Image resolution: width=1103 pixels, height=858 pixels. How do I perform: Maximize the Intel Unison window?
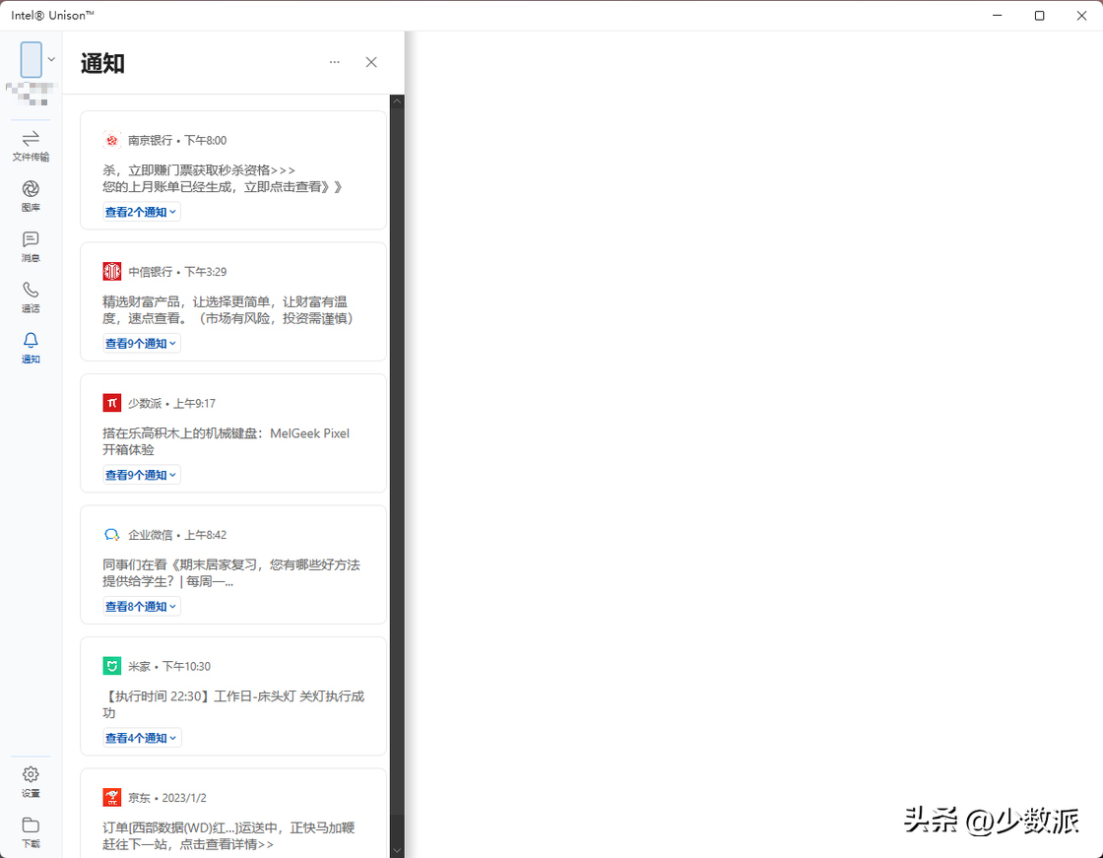(1039, 16)
